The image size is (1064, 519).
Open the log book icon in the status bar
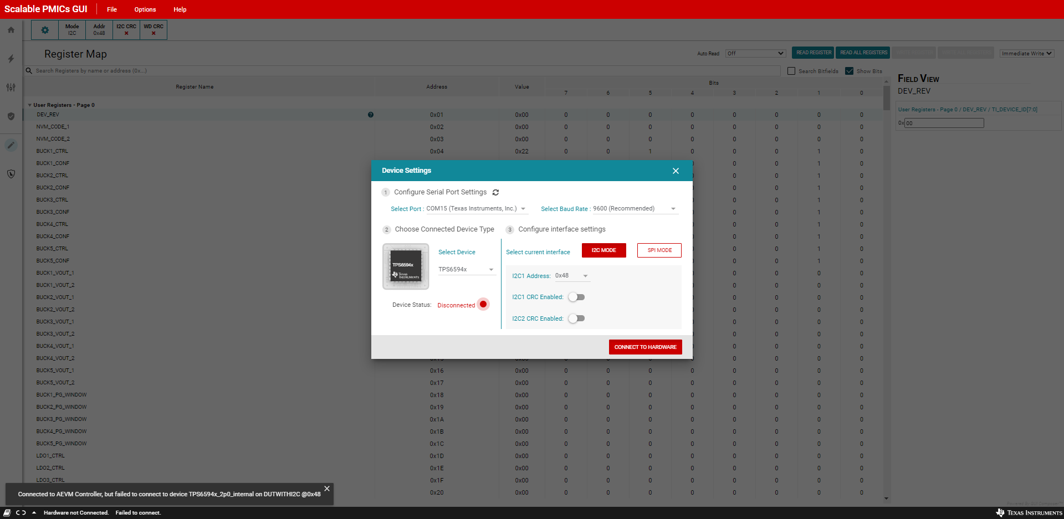(7, 513)
